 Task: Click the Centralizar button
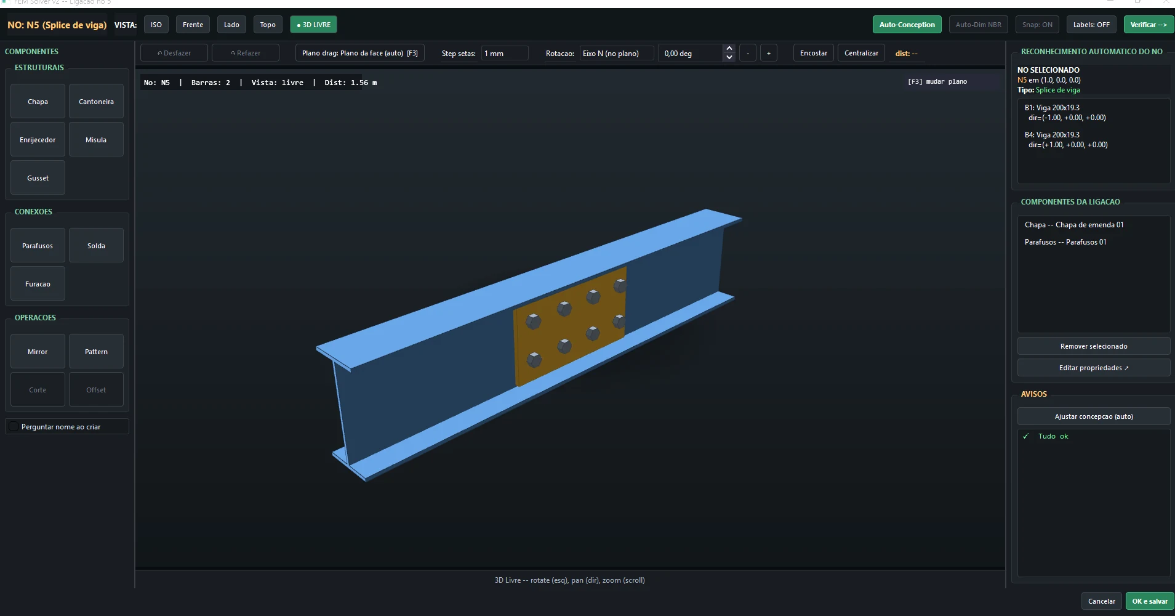click(861, 53)
